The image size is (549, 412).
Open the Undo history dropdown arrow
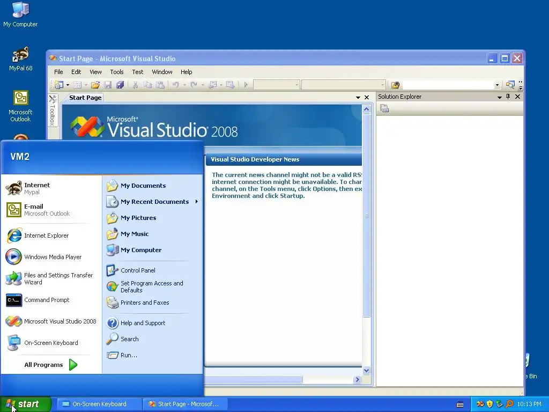pyautogui.click(x=184, y=85)
